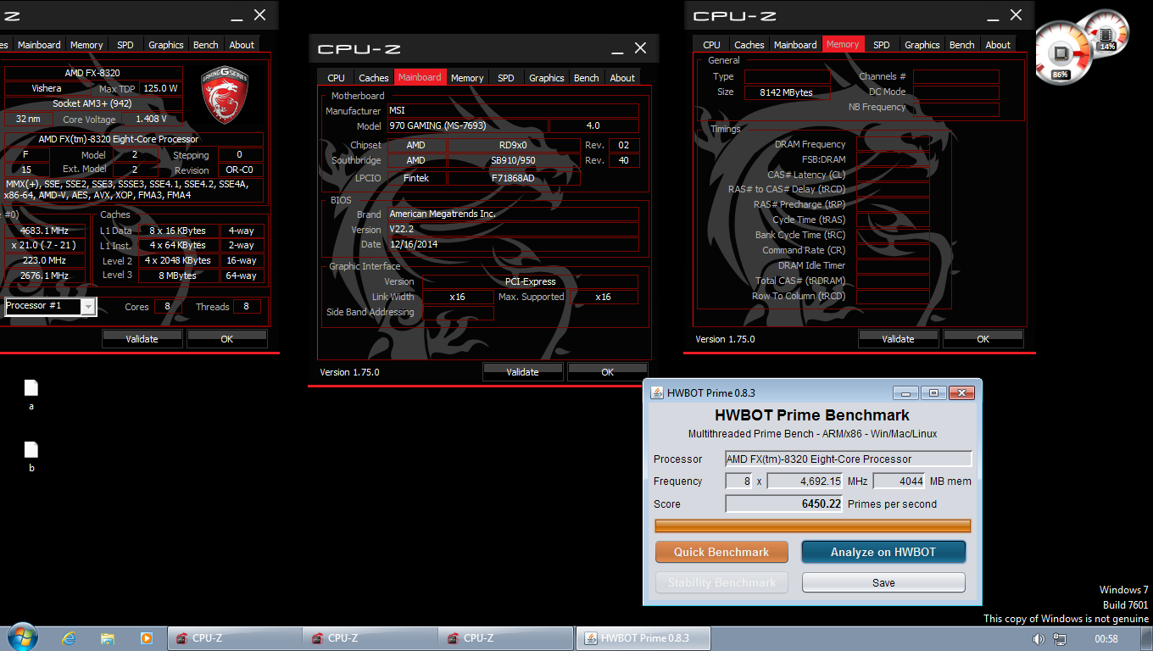Click BIOS brand 'American Megatrends Inc.'
The width and height of the screenshot is (1153, 651).
click(513, 214)
